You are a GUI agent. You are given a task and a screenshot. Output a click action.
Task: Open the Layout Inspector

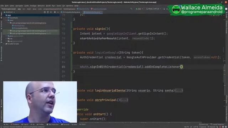[217, 124]
